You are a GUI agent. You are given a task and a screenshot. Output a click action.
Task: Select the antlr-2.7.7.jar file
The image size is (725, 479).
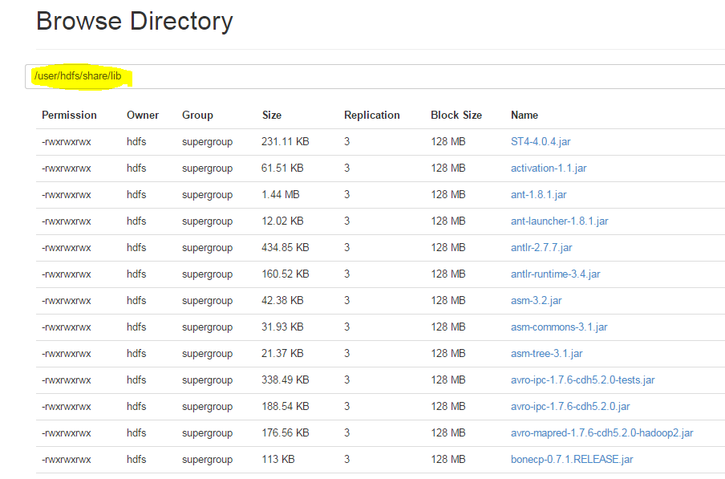[x=542, y=247]
